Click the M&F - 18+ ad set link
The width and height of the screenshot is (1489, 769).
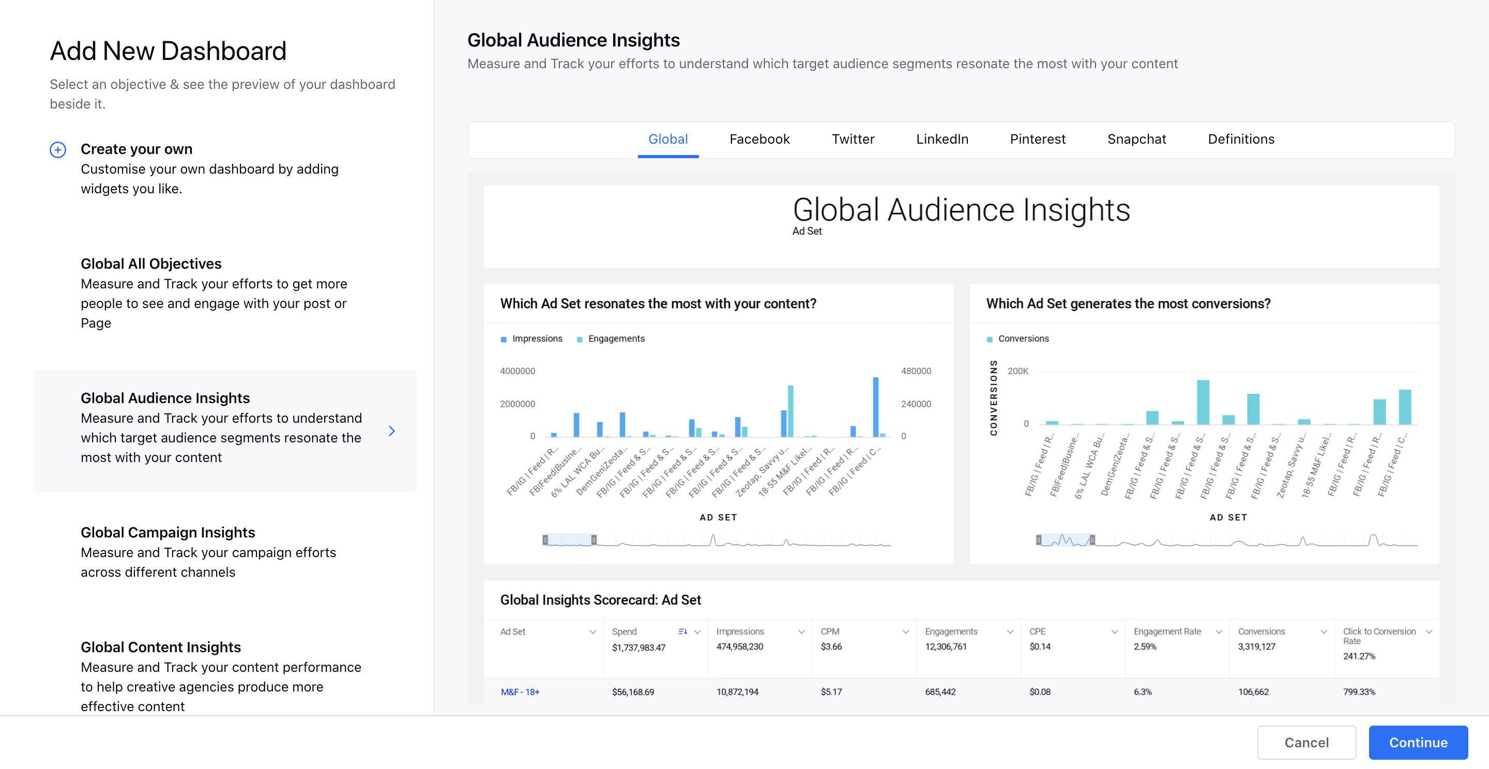click(x=521, y=691)
